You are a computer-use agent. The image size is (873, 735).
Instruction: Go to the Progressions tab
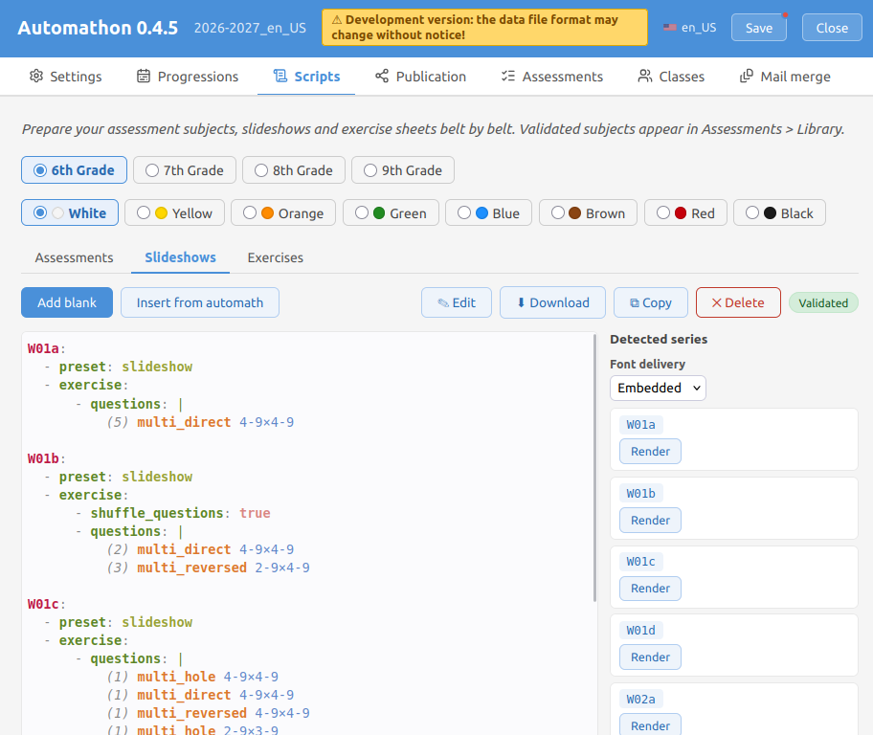pos(188,77)
